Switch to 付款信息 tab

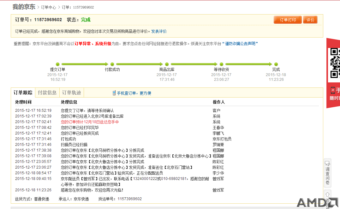(x=47, y=93)
